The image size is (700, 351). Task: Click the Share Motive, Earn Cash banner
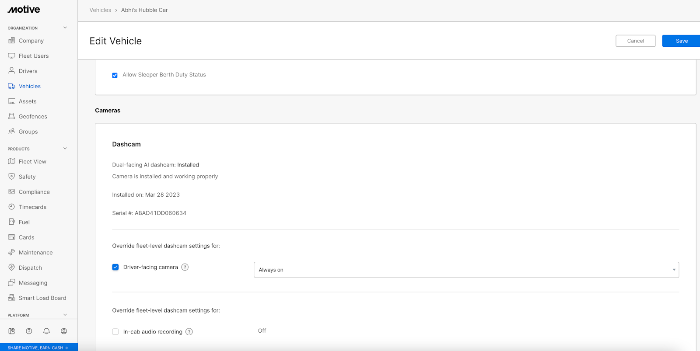(38, 348)
